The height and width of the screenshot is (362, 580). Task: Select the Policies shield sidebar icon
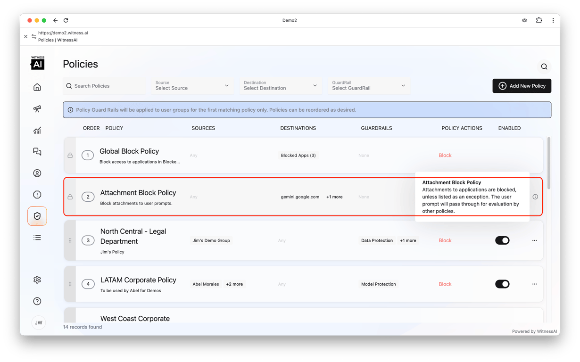pos(37,216)
